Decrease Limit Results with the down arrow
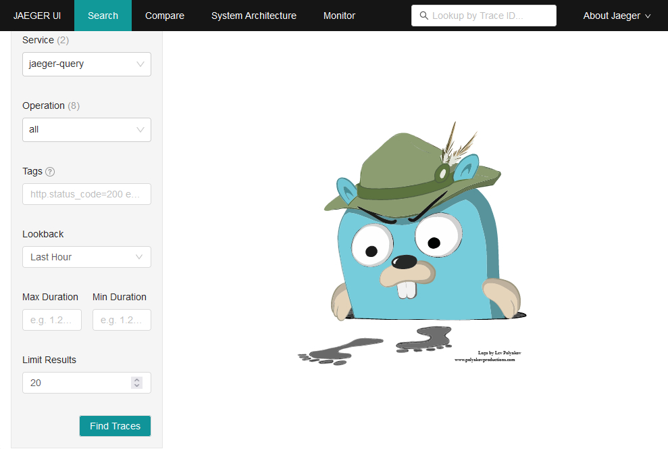 [137, 386]
